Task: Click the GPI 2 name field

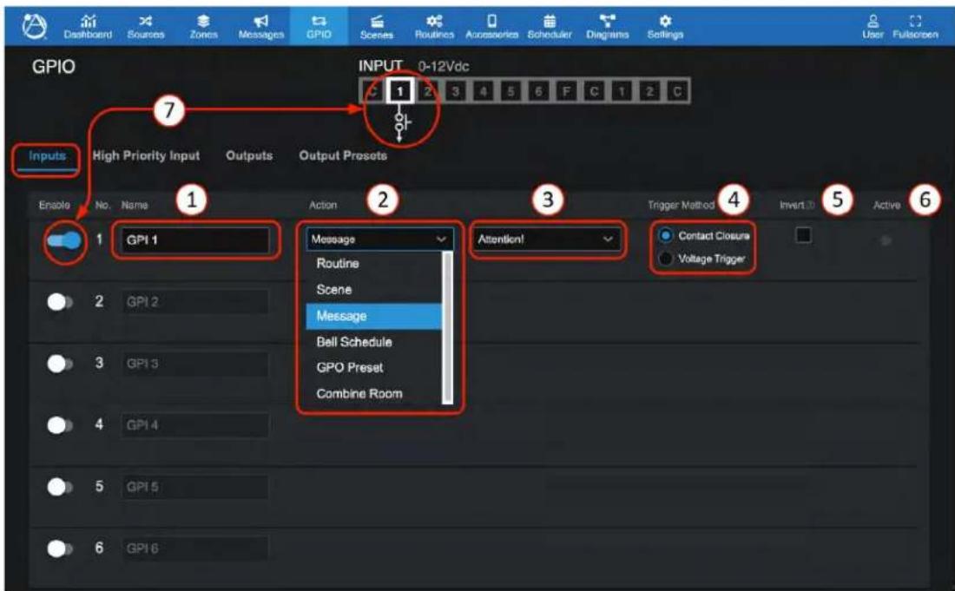Action: 195,302
